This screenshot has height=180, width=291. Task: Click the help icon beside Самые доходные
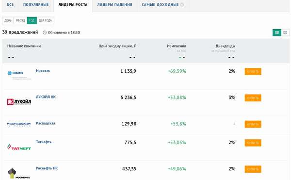182,5
